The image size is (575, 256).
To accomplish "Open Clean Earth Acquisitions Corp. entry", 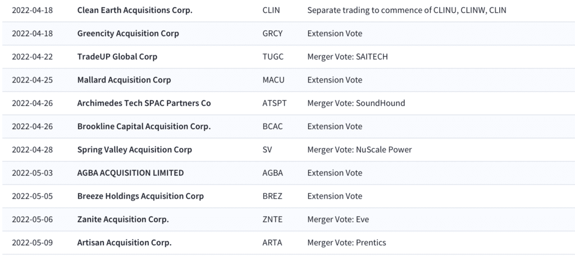I will click(x=135, y=10).
